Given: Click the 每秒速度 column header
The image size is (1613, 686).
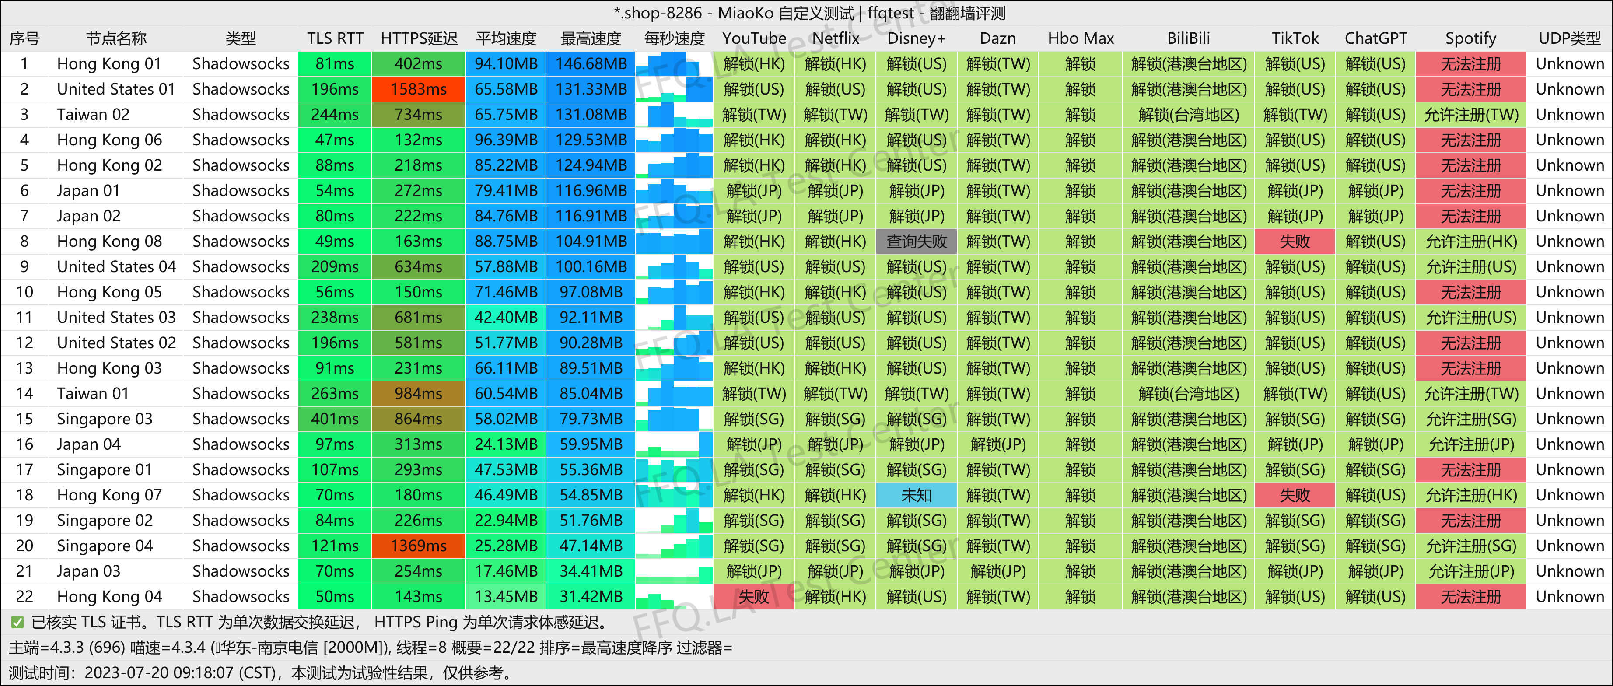Looking at the screenshot, I should tap(674, 38).
